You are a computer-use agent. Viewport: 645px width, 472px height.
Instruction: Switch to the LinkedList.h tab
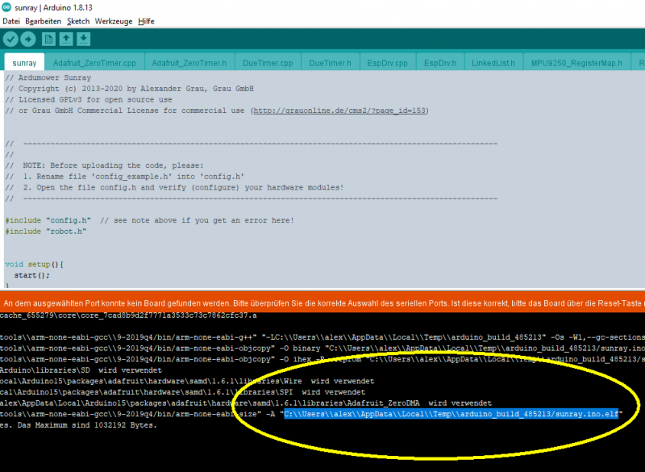pos(493,63)
